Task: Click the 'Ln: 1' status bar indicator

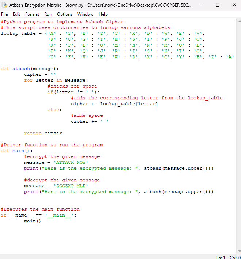Action: 221,257
